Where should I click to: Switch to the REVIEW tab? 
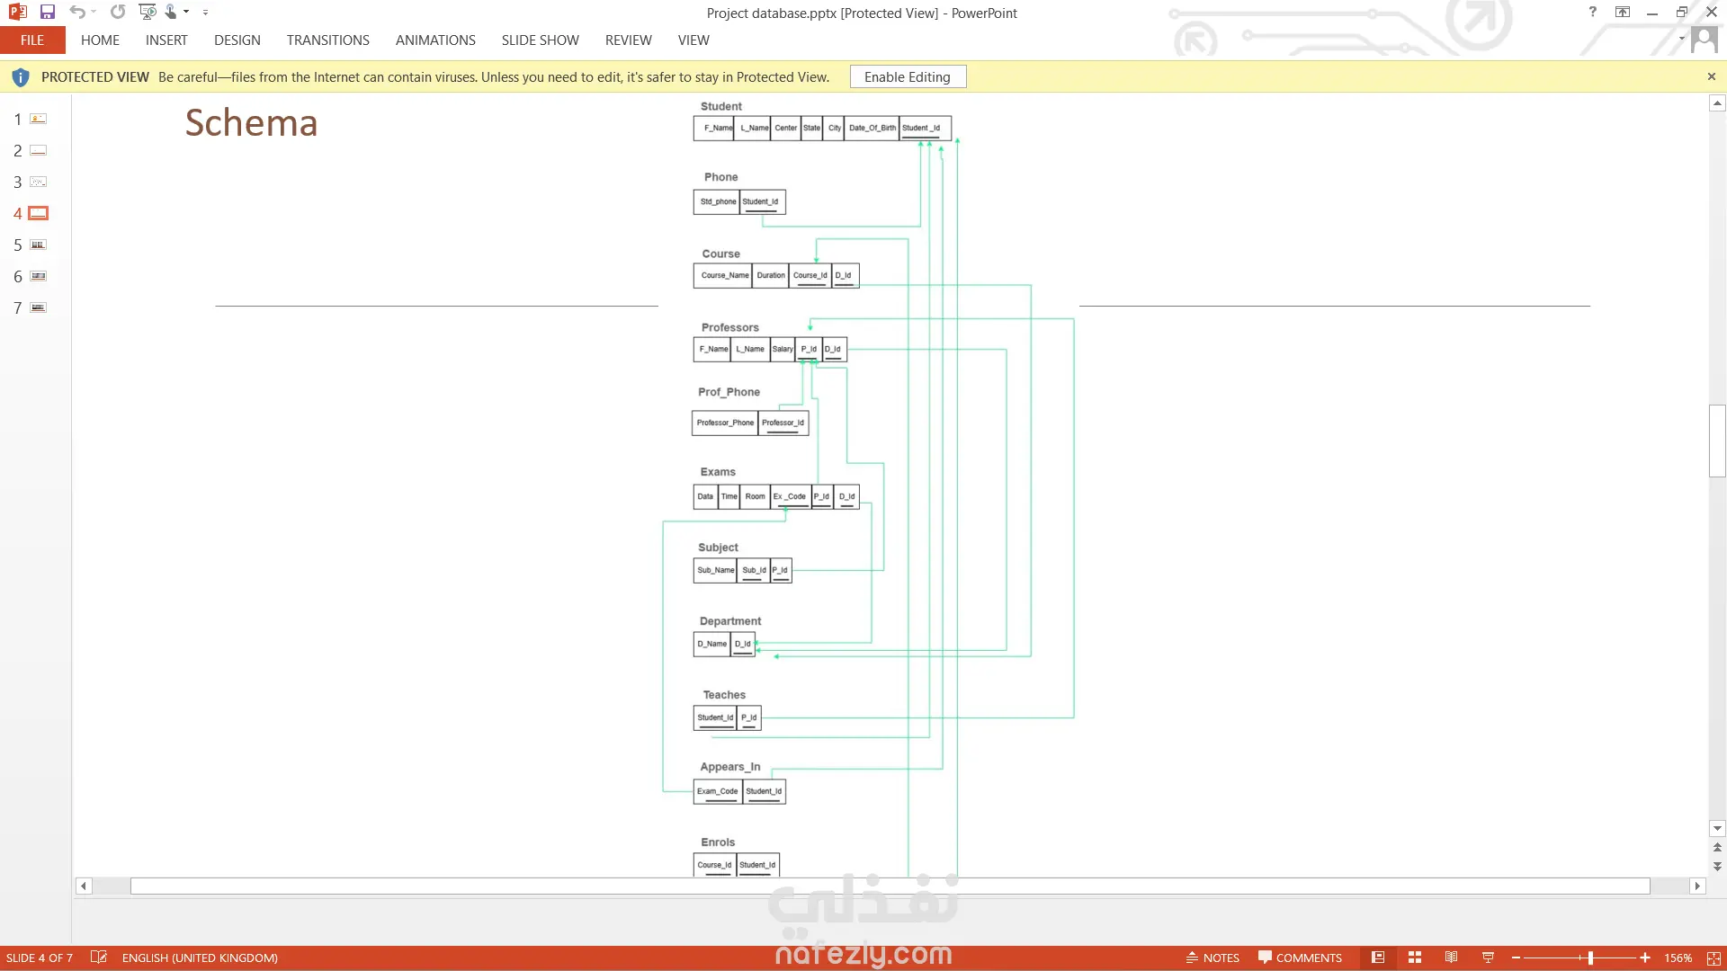629,40
